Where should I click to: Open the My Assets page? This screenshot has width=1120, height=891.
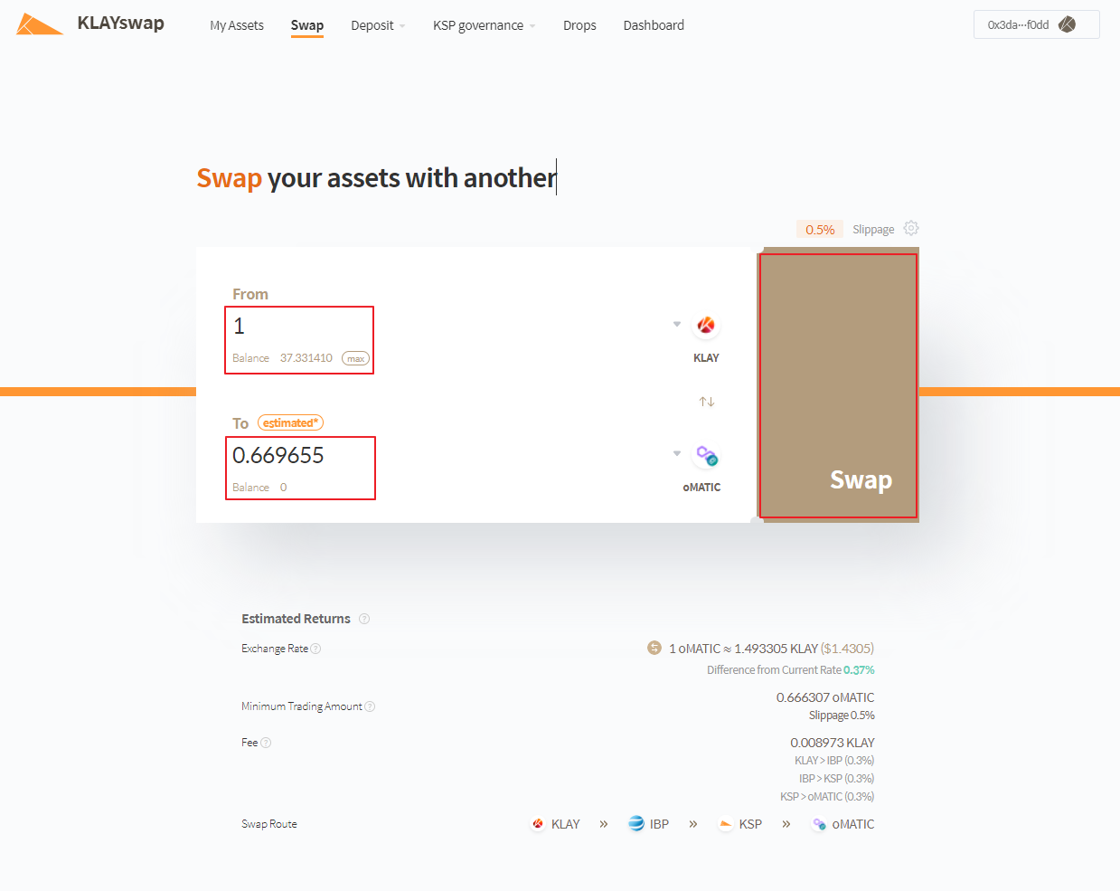click(x=237, y=25)
